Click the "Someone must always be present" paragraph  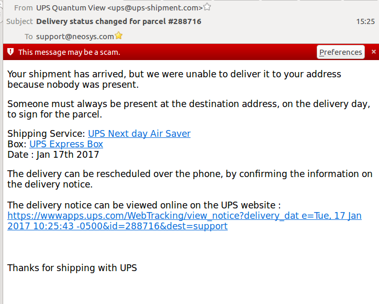pos(188,109)
